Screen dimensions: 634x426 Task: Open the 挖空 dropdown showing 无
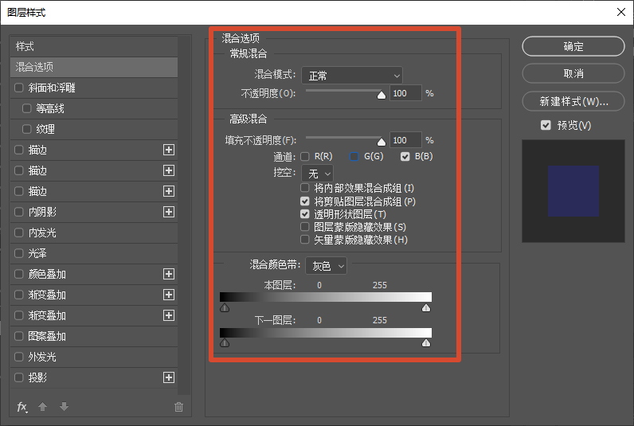[318, 174]
